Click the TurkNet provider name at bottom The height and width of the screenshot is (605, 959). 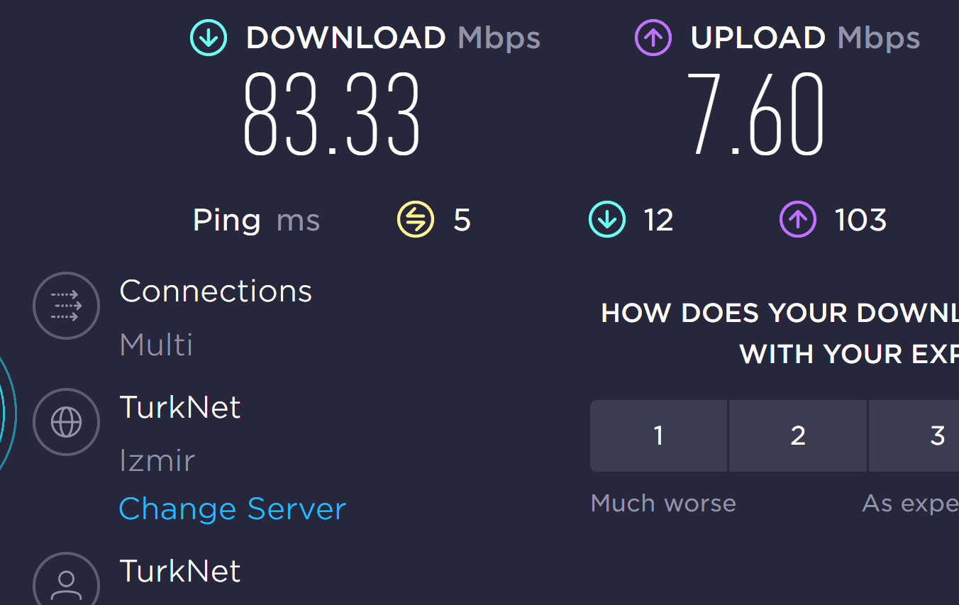(x=180, y=571)
